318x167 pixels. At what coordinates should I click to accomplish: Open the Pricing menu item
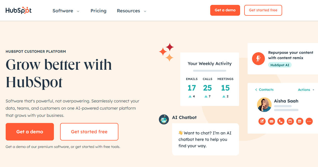click(98, 11)
